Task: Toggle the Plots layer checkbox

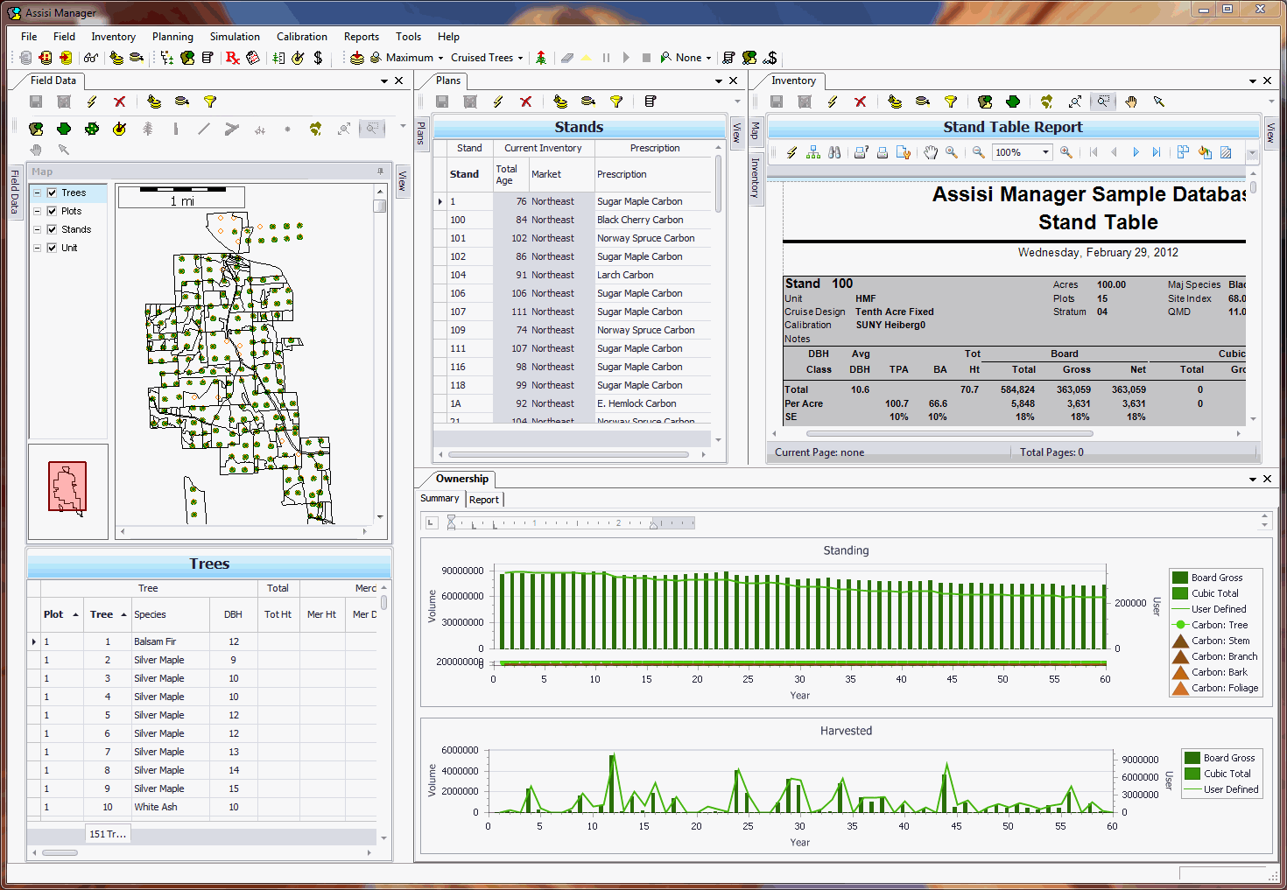Action: pos(53,211)
